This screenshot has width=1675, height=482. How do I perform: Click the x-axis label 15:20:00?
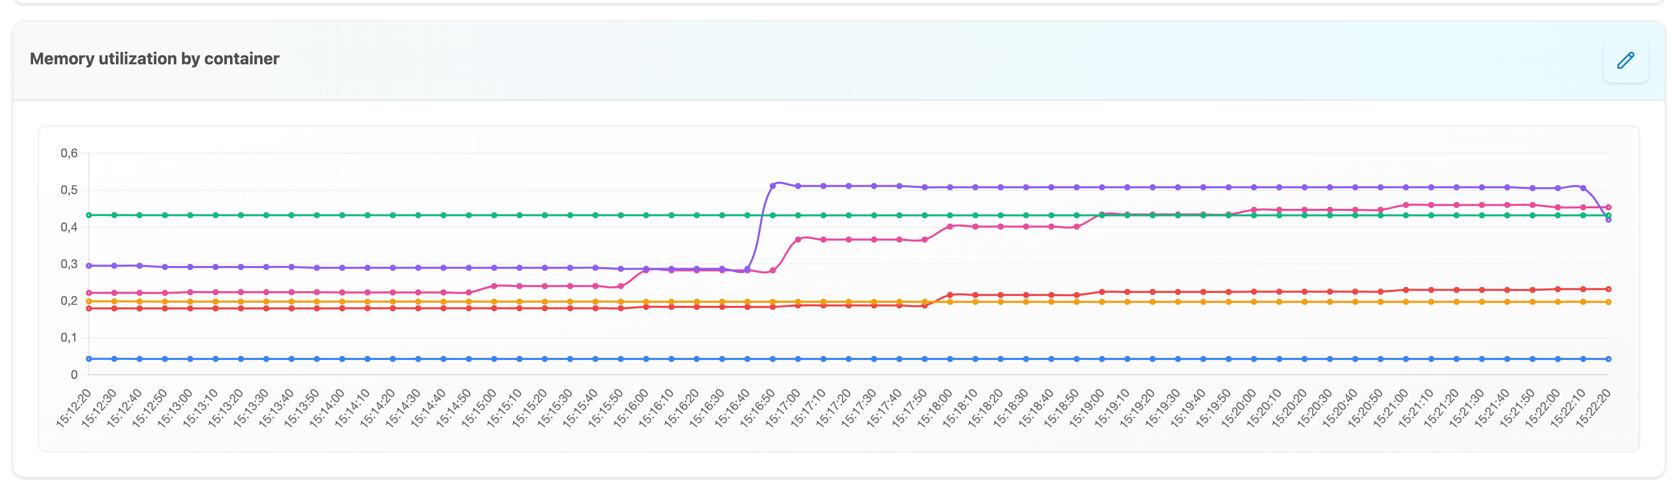click(1239, 408)
